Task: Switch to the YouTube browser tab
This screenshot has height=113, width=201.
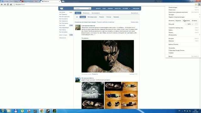Action: point(30,1)
